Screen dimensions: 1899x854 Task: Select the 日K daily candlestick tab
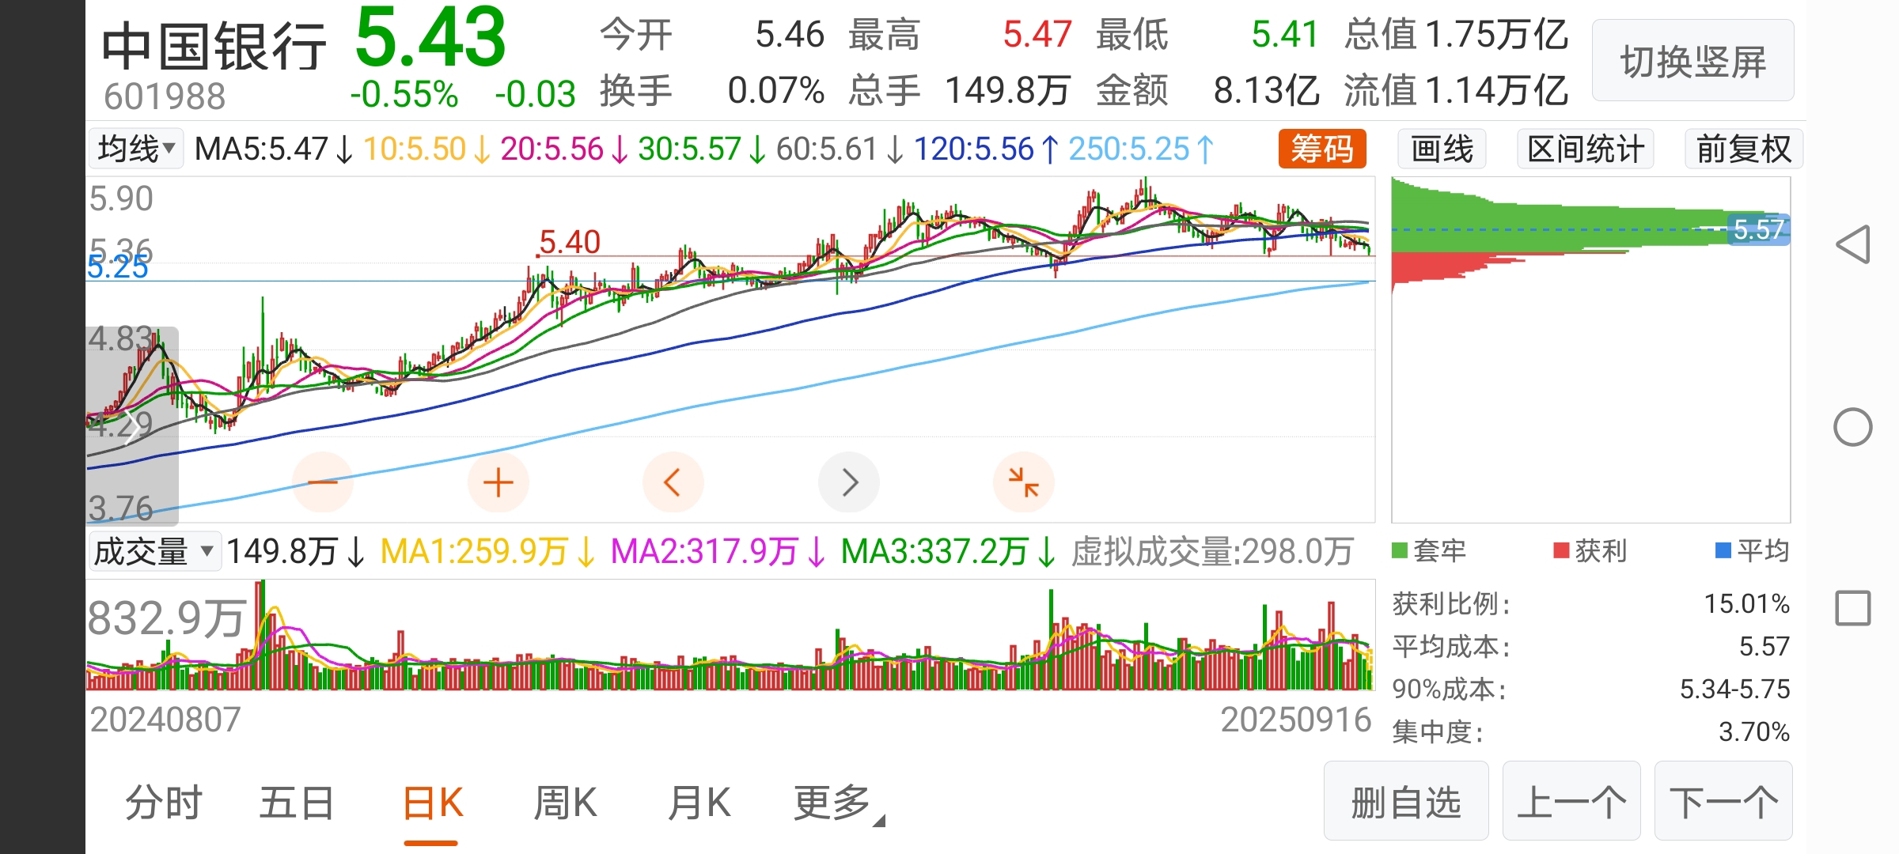click(433, 803)
